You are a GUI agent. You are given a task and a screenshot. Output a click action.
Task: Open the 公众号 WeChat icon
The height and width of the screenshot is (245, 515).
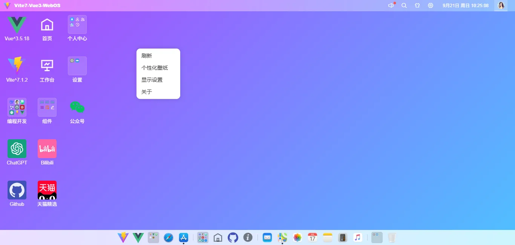[77, 107]
